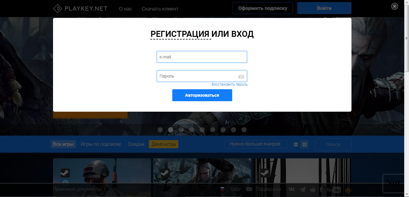
Task: Open the 'Нужно больше жанров' genre dropdown
Action: pos(256,144)
